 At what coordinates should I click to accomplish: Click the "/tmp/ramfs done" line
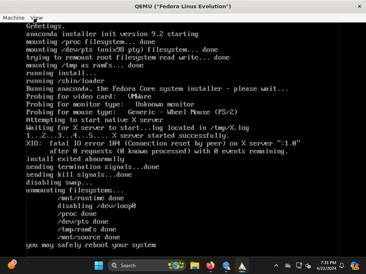(x=86, y=229)
